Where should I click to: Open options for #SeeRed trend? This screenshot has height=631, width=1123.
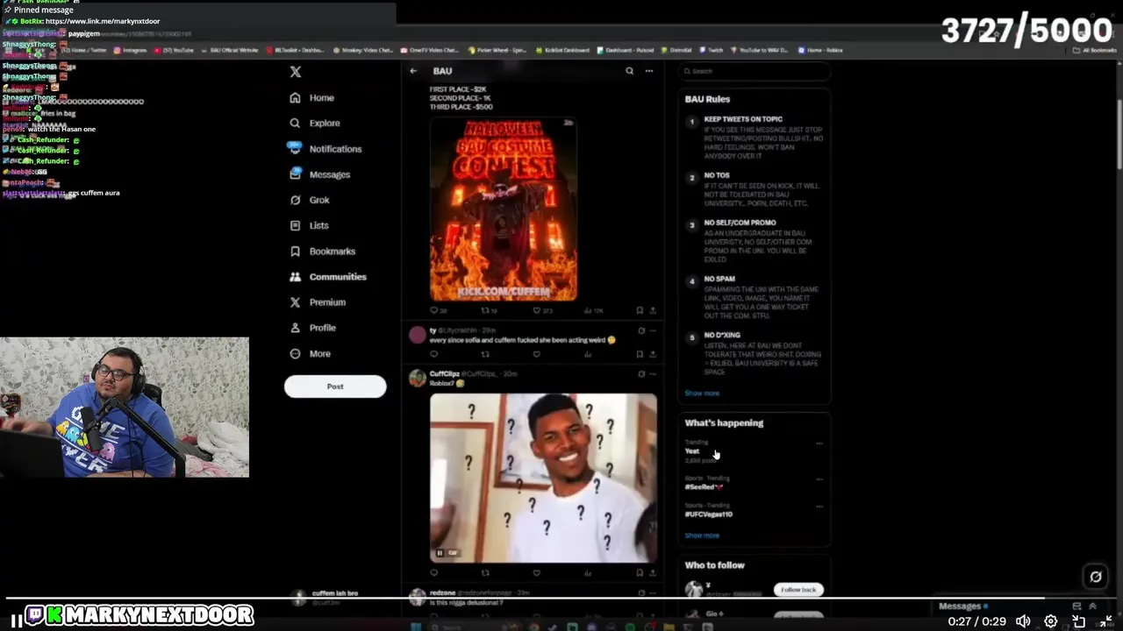pyautogui.click(x=819, y=479)
